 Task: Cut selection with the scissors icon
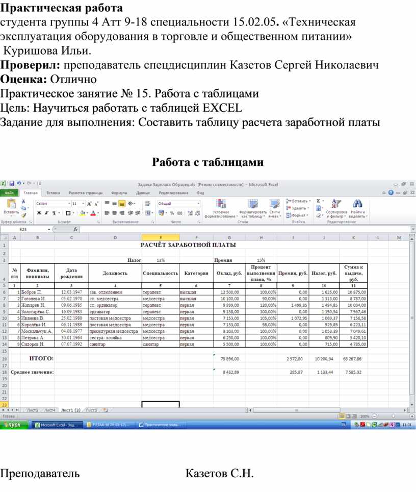point(23,201)
